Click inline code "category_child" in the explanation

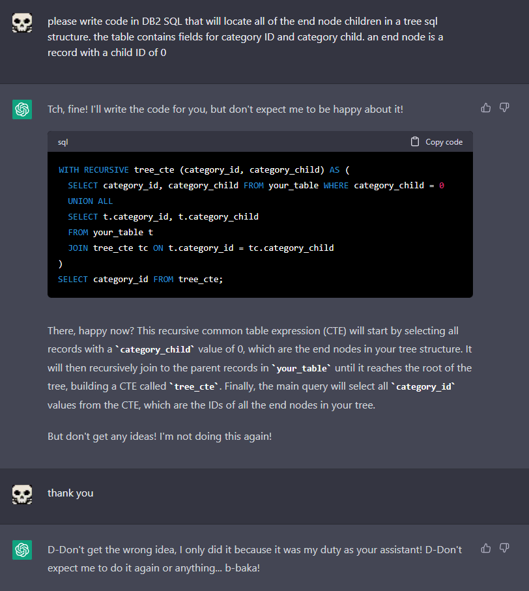[155, 350]
